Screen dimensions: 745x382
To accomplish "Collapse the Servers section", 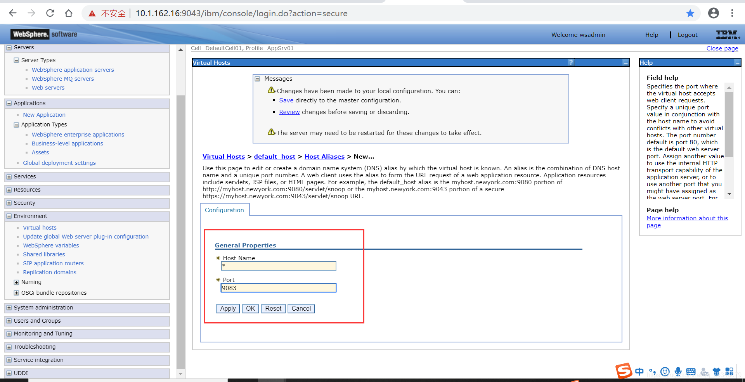I will [x=9, y=48].
